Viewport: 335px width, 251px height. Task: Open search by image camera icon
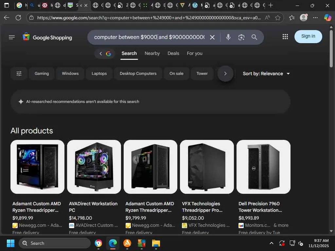(241, 37)
